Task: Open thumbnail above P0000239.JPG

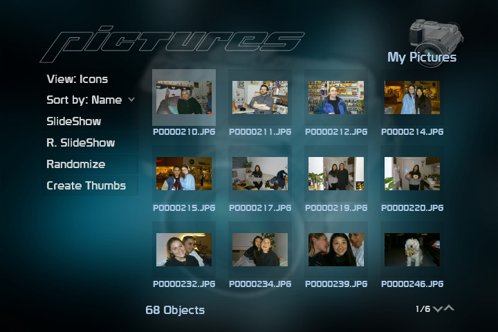Action: [x=336, y=250]
